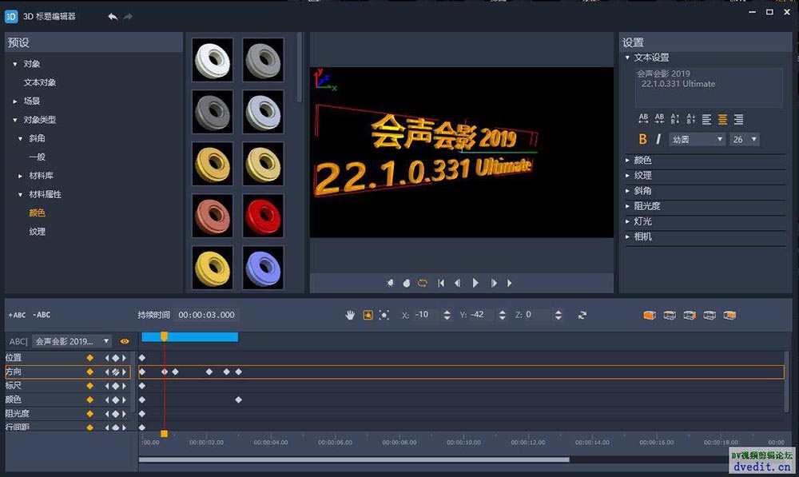Screen dimensions: 799x477
Task: Decrease line spacing icon
Action: click(x=691, y=119)
